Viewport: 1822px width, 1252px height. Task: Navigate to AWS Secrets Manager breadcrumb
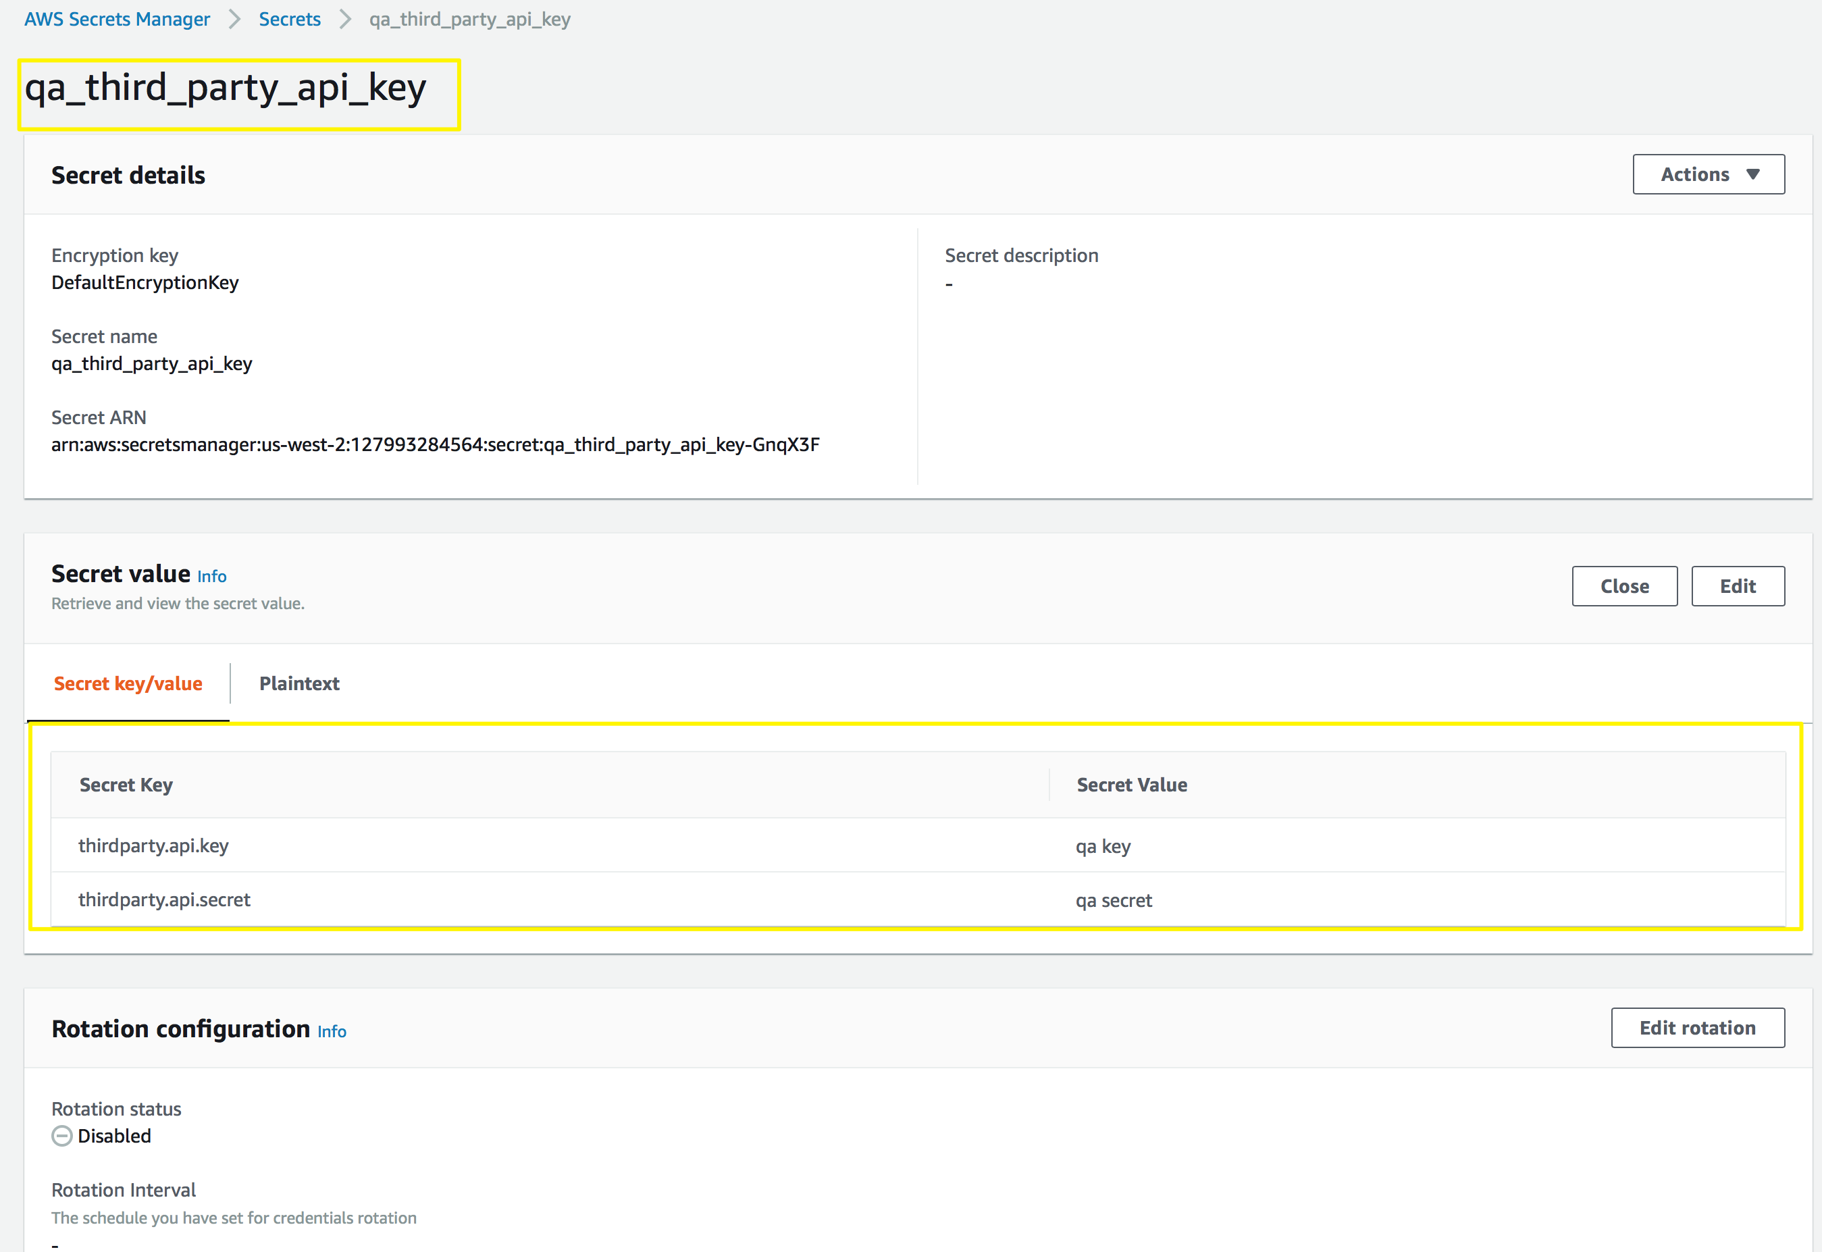[x=116, y=19]
